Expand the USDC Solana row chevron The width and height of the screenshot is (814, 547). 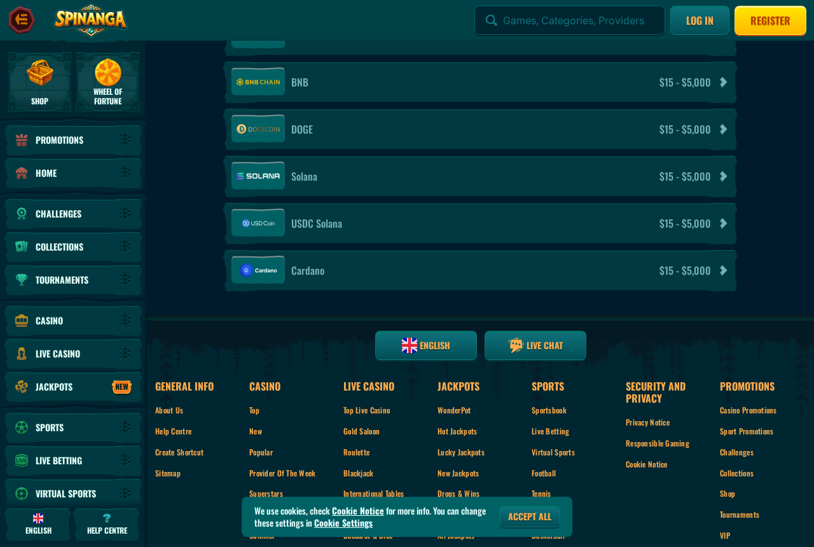tap(723, 223)
